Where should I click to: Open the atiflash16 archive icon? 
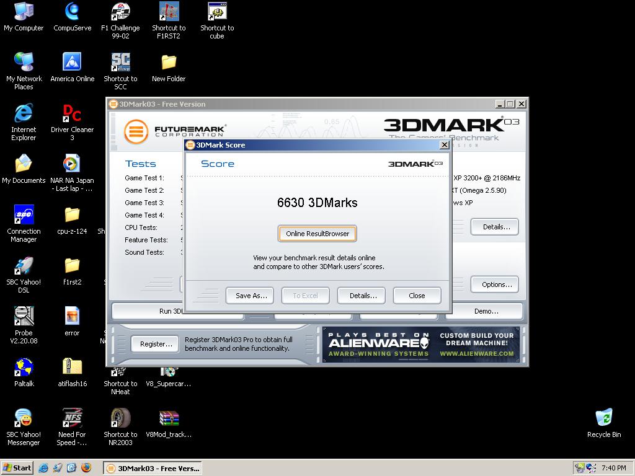pos(72,368)
